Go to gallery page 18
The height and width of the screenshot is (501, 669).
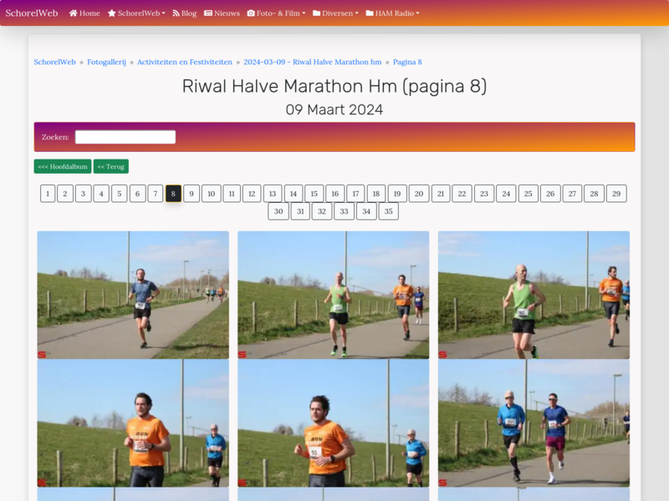tap(376, 194)
